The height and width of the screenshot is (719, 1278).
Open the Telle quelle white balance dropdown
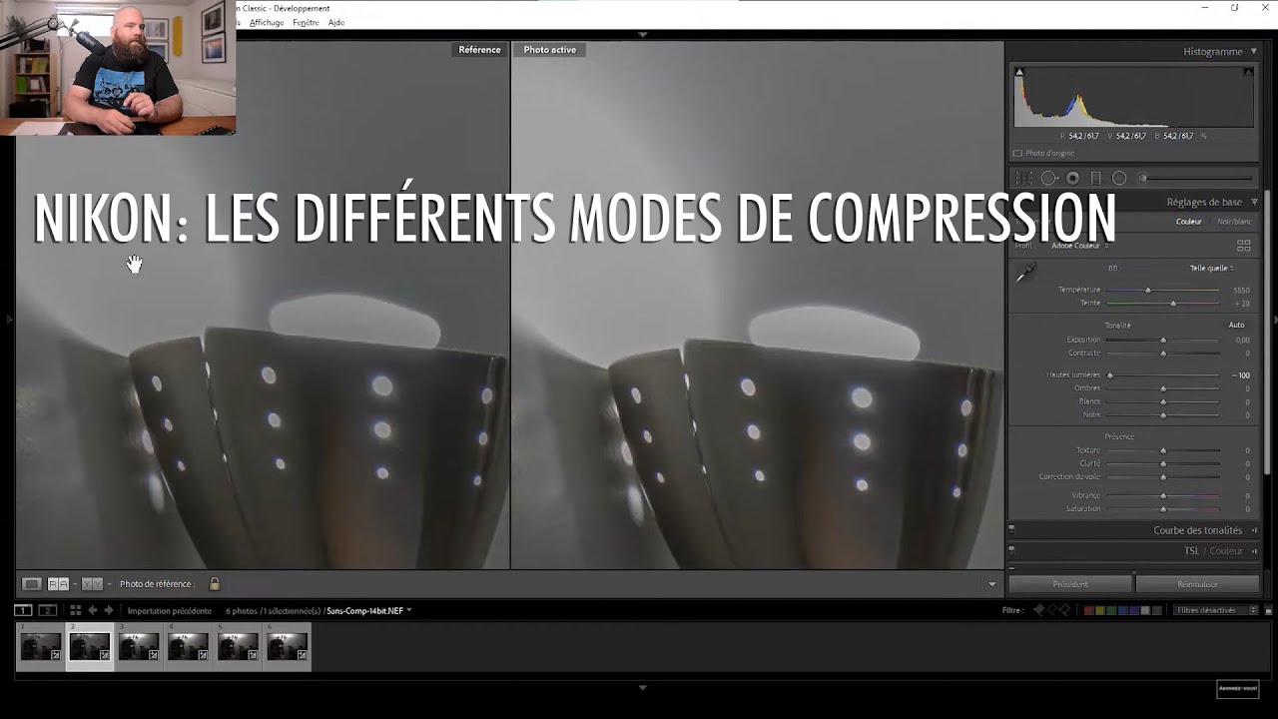(x=1212, y=268)
